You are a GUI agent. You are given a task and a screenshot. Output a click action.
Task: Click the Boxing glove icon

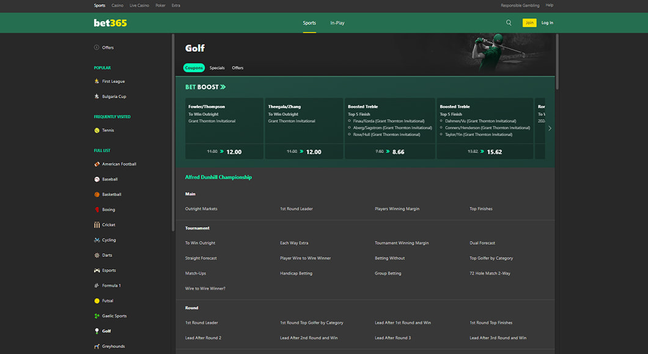pyautogui.click(x=97, y=209)
